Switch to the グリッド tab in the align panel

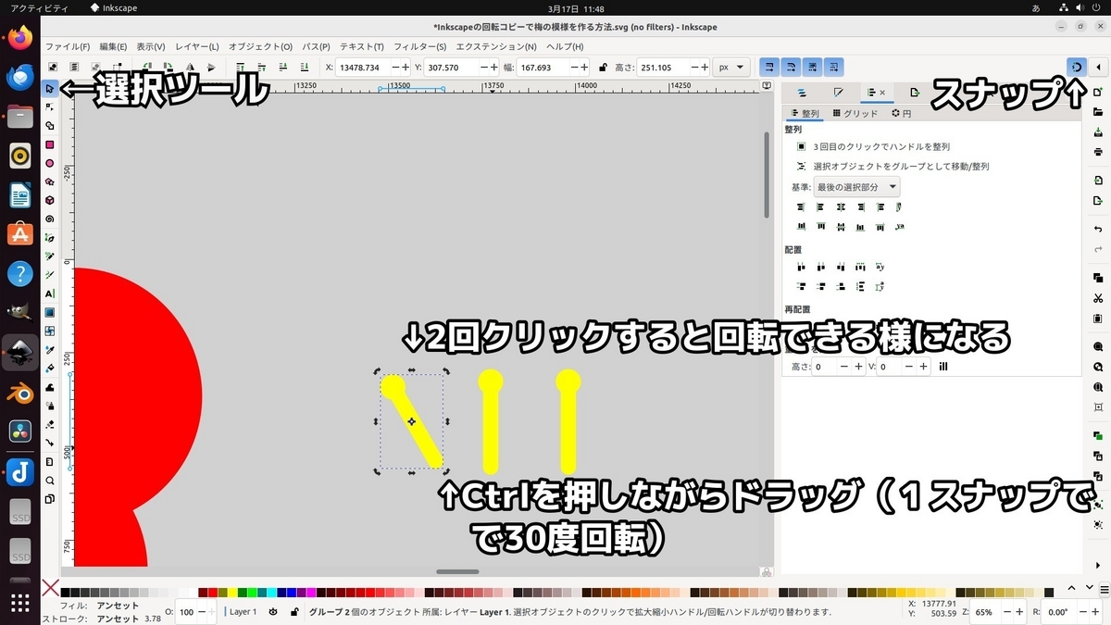pyautogui.click(x=854, y=113)
